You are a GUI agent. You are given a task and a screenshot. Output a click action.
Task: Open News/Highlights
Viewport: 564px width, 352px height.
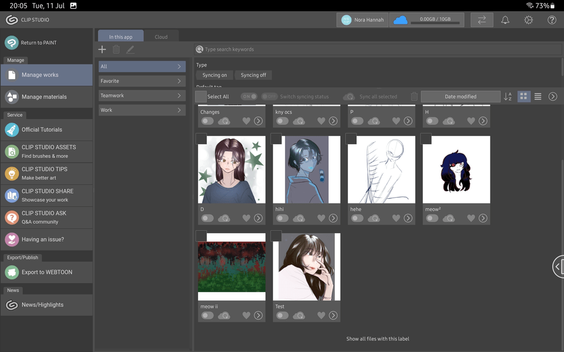pyautogui.click(x=46, y=305)
